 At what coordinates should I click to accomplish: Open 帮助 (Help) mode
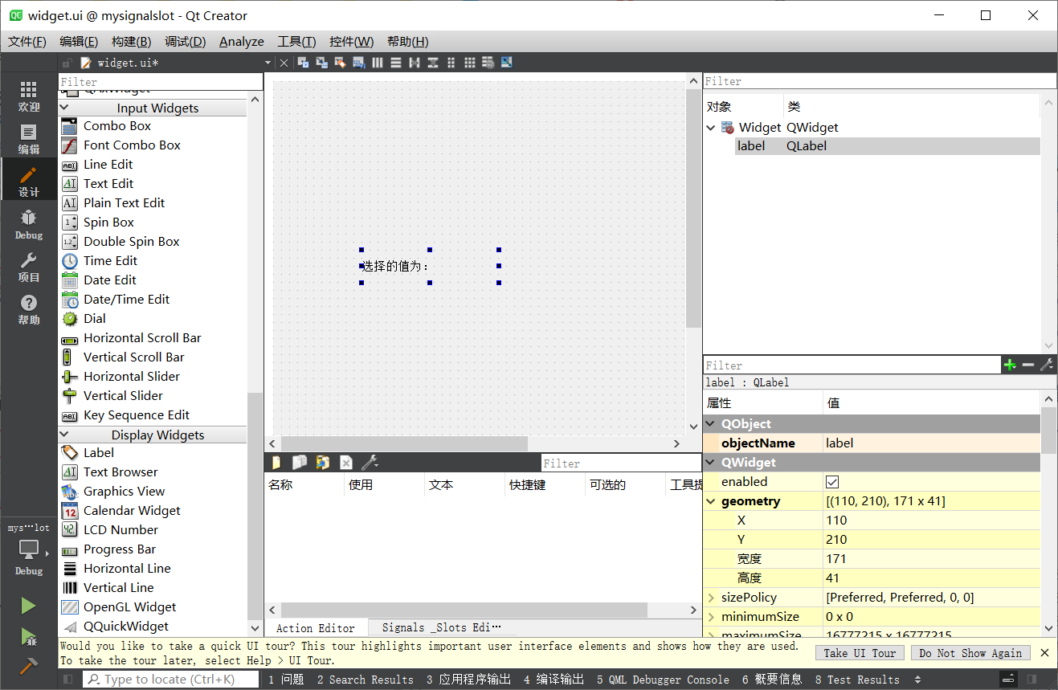pyautogui.click(x=28, y=310)
